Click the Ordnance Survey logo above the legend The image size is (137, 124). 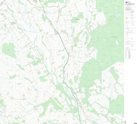128,2
